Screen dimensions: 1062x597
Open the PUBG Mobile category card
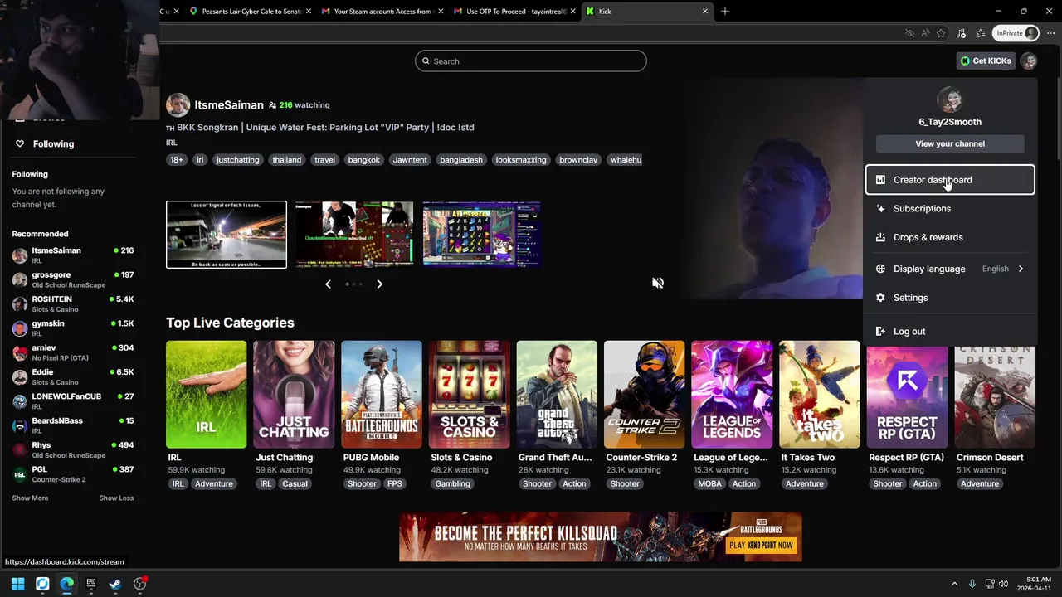[382, 395]
